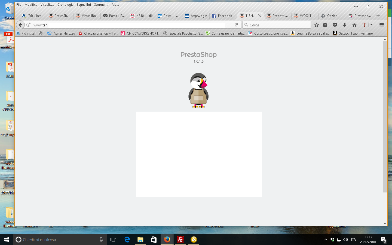392x245 pixels.
Task: Save page to Pocket
Action: (335, 25)
